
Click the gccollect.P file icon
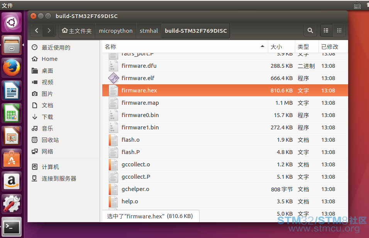[113, 177]
